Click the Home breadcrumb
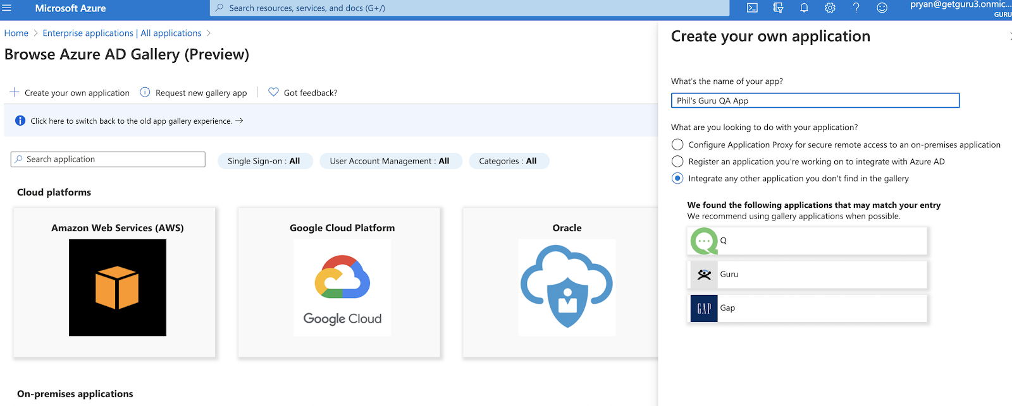The width and height of the screenshot is (1012, 406). pyautogui.click(x=16, y=33)
